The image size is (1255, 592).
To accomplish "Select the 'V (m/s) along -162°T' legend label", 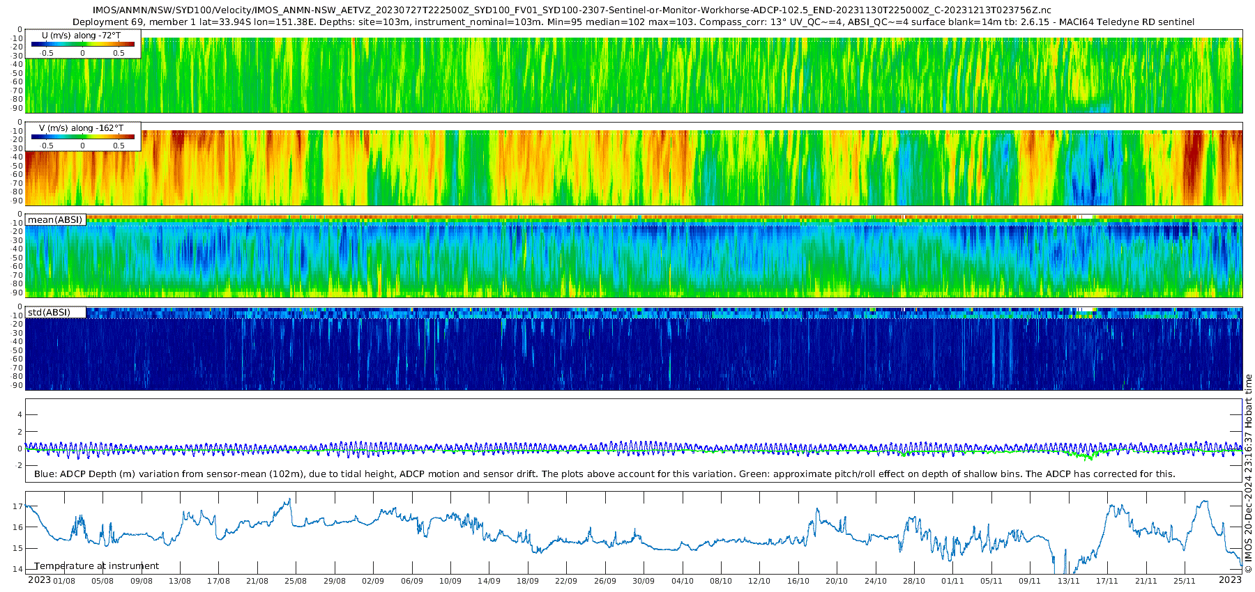I will coord(82,128).
